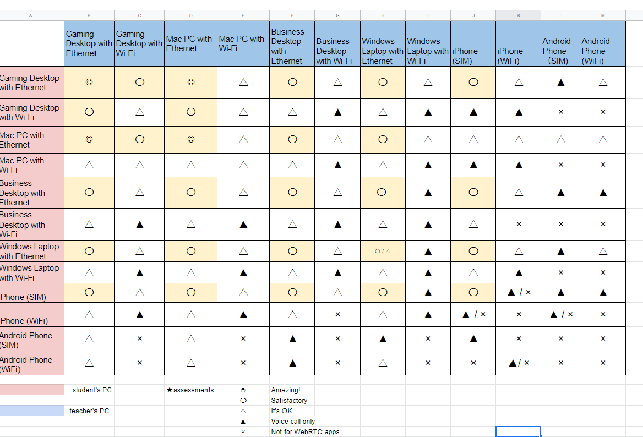Click the blue 'Mac PC with Ethernet' column heading cell

click(190, 43)
